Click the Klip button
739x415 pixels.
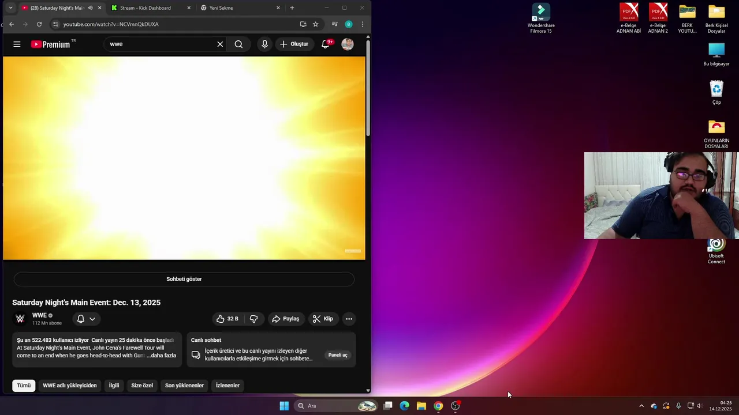point(323,319)
